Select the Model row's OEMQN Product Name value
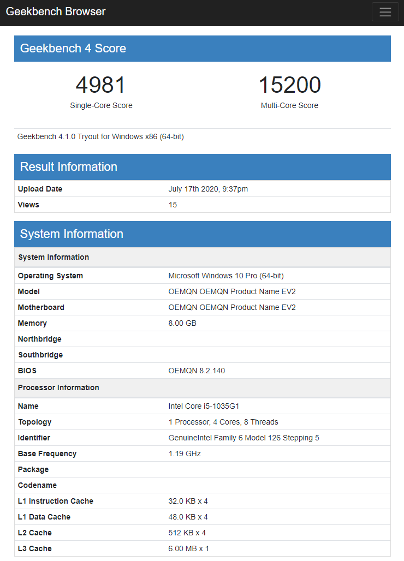The image size is (404, 561). point(232,291)
